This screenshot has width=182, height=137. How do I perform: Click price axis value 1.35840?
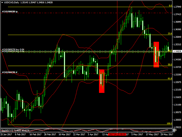(x=177, y=37)
